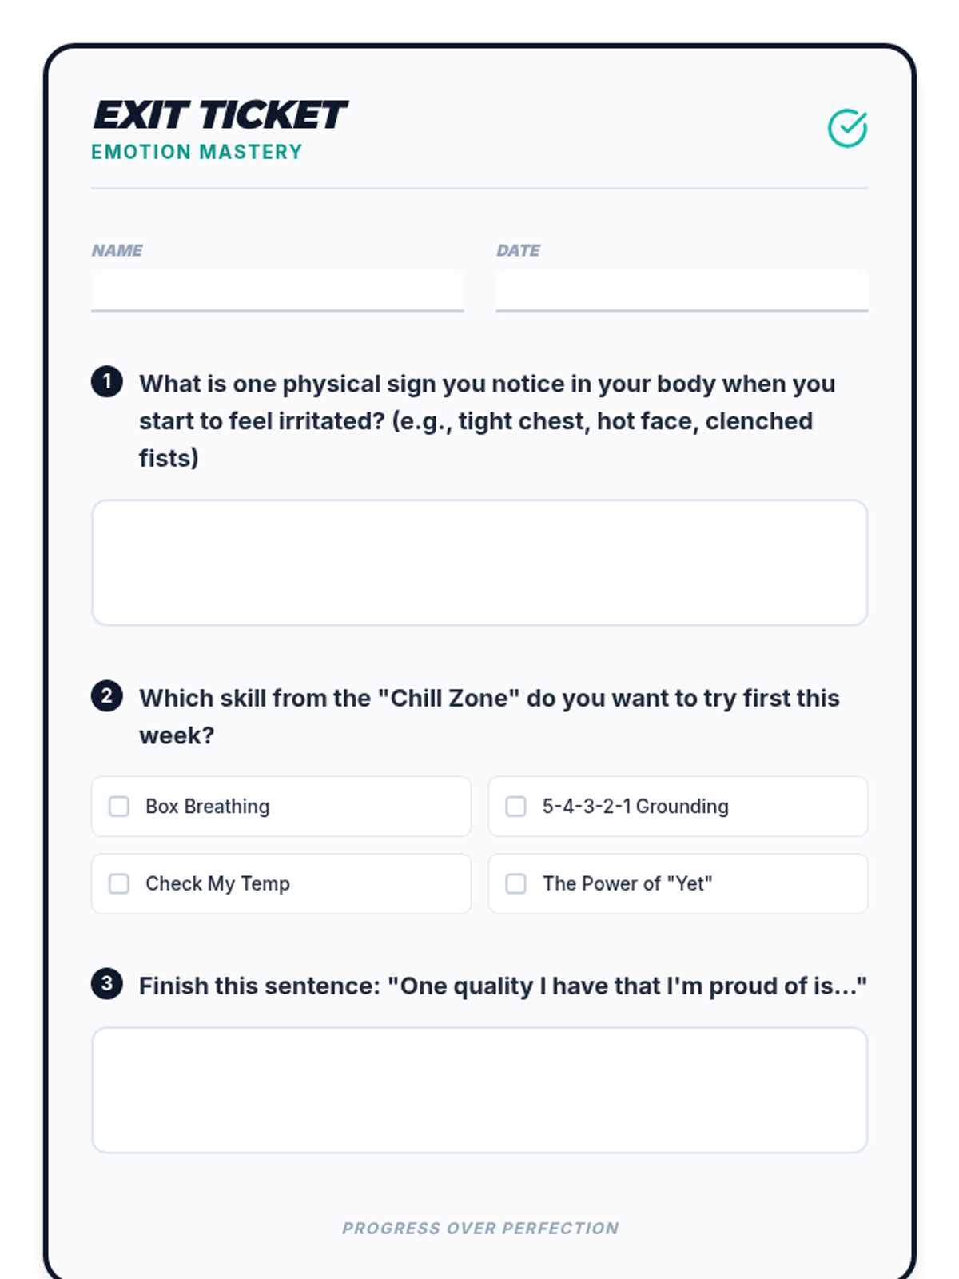
Task: Tick the Box Breathing checkbox
Action: [119, 807]
